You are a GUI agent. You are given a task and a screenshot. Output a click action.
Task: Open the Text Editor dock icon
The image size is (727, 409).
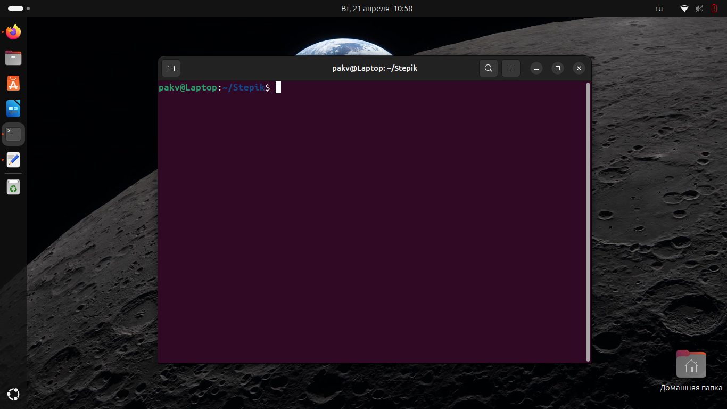pos(13,160)
